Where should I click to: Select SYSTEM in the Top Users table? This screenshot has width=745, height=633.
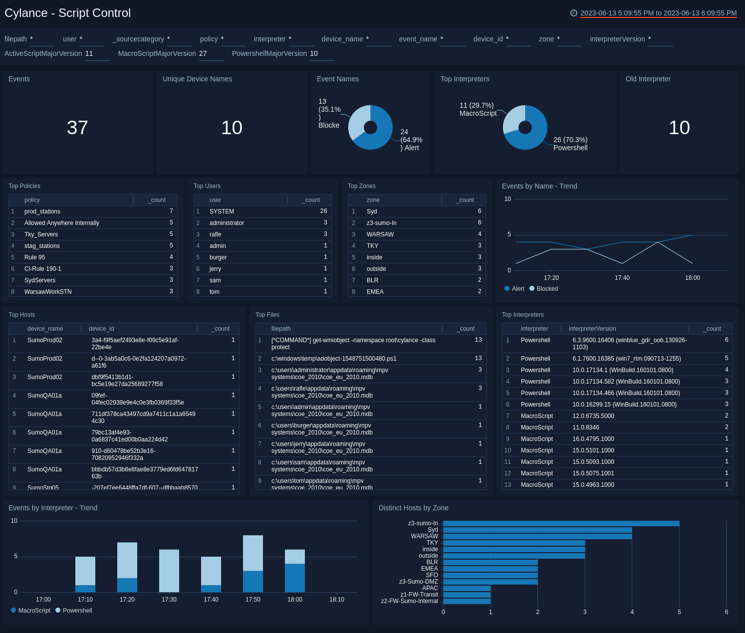pos(222,211)
